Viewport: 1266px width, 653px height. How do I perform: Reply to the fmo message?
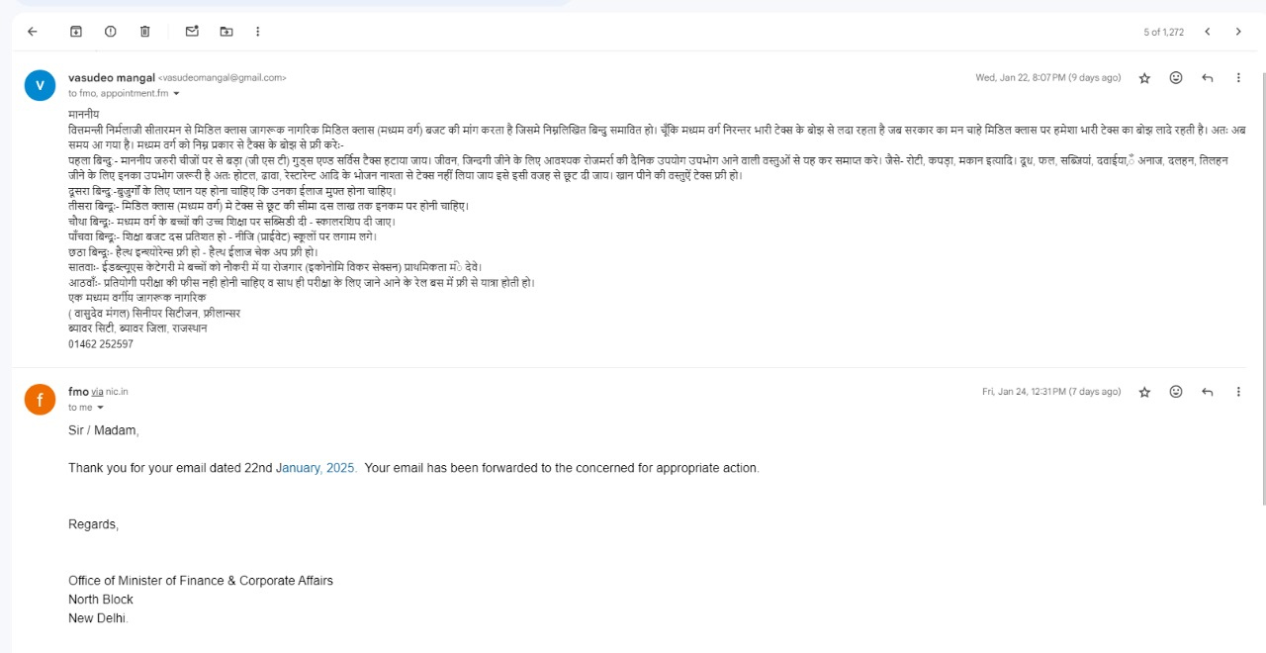1208,392
